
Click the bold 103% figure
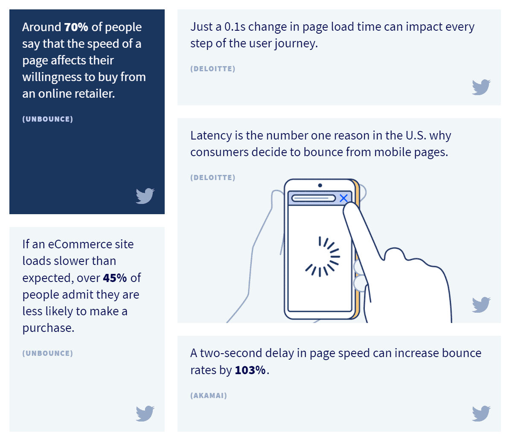click(250, 370)
